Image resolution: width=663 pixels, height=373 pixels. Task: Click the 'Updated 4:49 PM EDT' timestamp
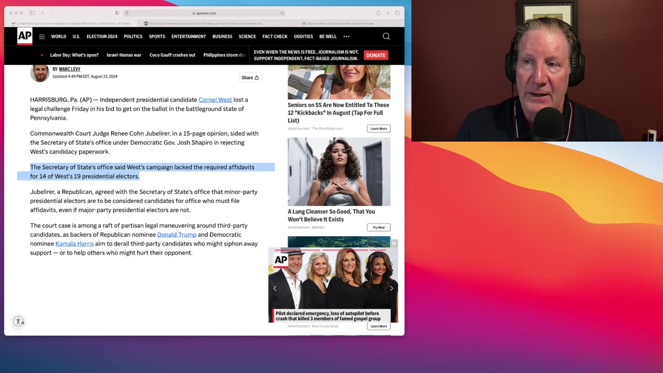(85, 77)
